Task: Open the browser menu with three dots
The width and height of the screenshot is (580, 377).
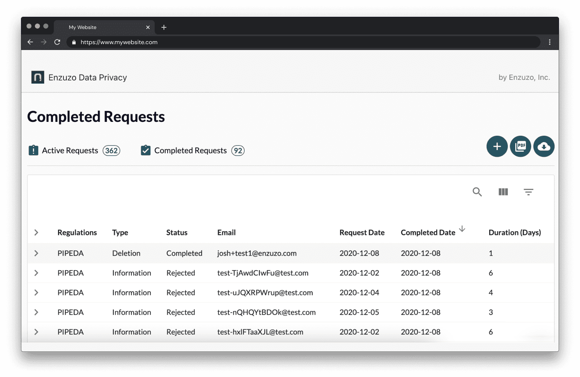Action: tap(550, 42)
